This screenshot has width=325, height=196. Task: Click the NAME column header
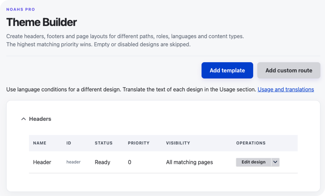coord(40,143)
